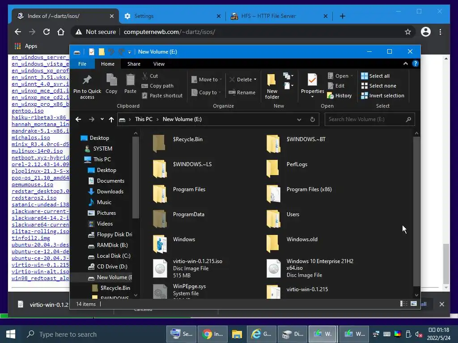Click the Copy ribbon icon
Viewport: 458px width, 343px height.
(111, 84)
